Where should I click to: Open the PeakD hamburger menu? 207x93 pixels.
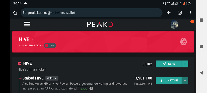(x=27, y=24)
